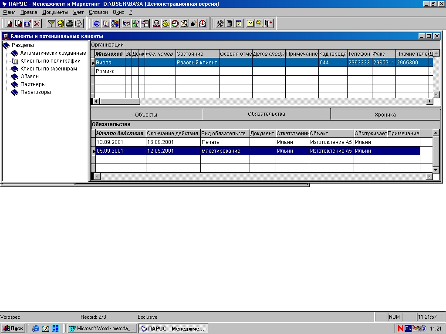The width and height of the screenshot is (446, 334).
Task: Click the printer icon in toolbar
Action: pyautogui.click(x=69, y=23)
